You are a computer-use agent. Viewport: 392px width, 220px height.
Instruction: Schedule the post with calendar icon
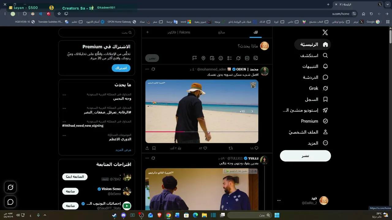pos(212,58)
